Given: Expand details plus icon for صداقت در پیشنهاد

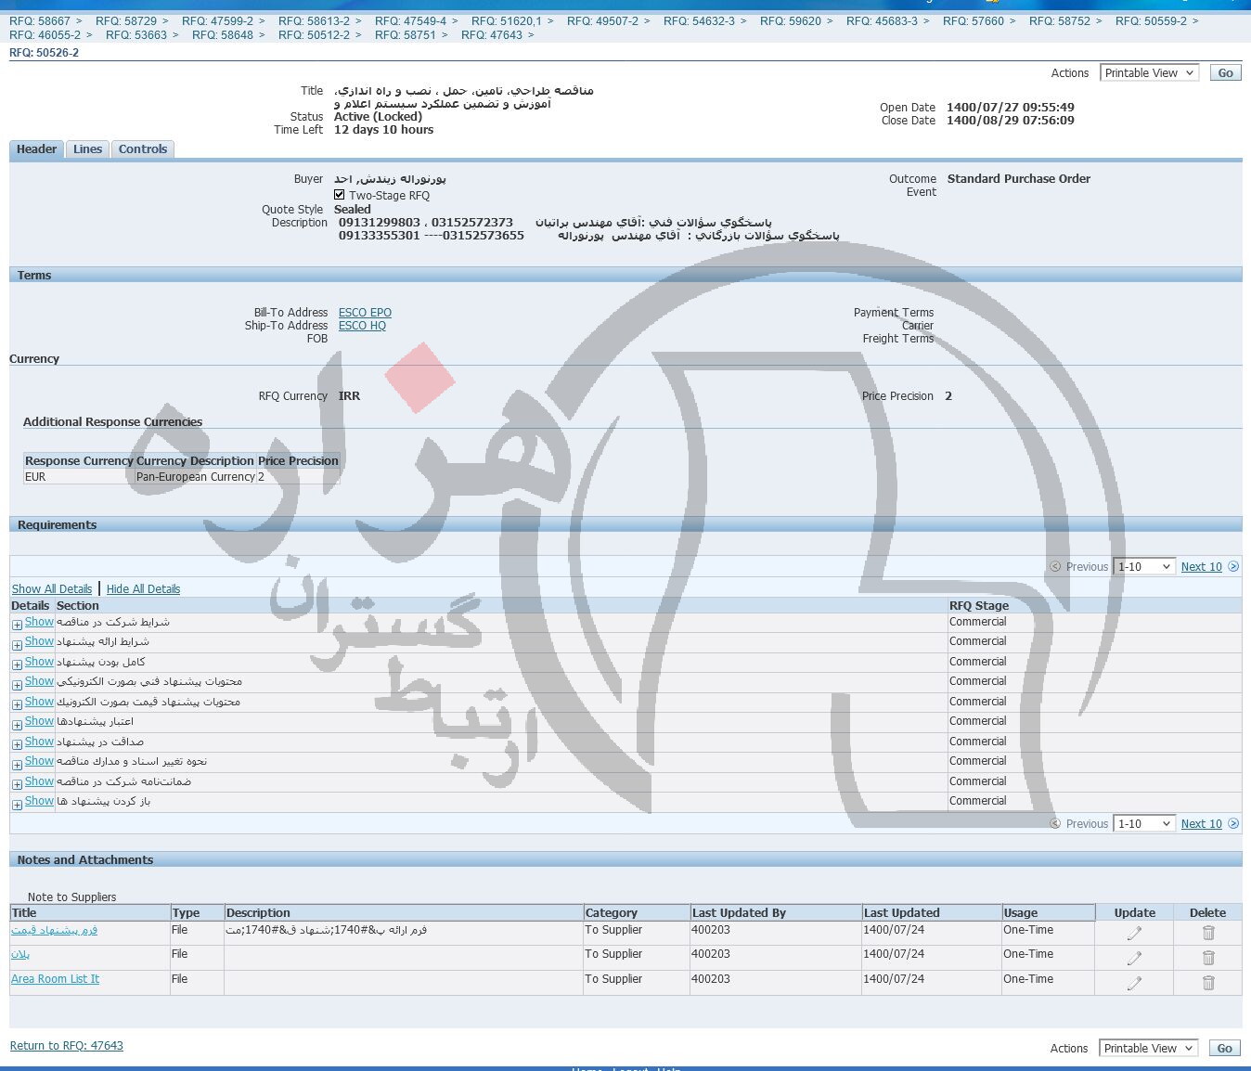Looking at the screenshot, I should 17,744.
